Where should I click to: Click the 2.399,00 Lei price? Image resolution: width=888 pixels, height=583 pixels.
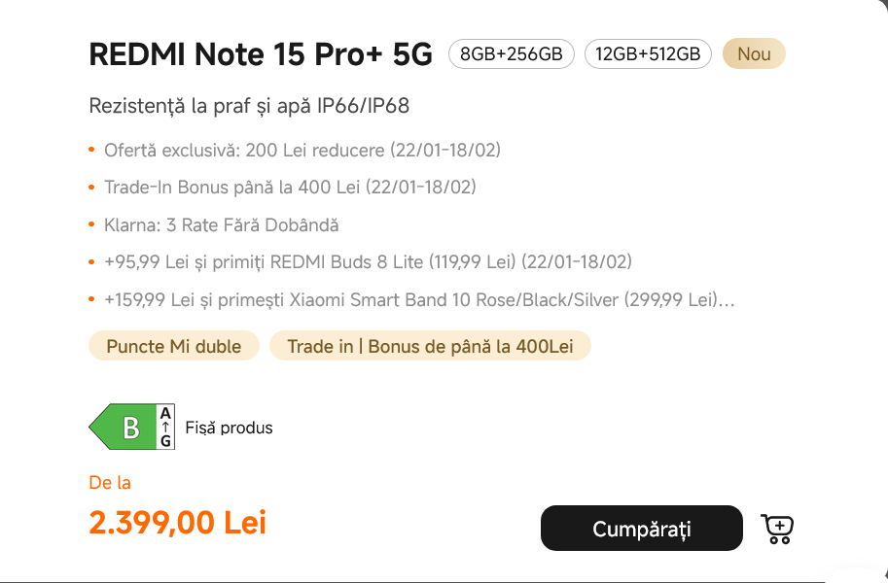click(x=177, y=523)
